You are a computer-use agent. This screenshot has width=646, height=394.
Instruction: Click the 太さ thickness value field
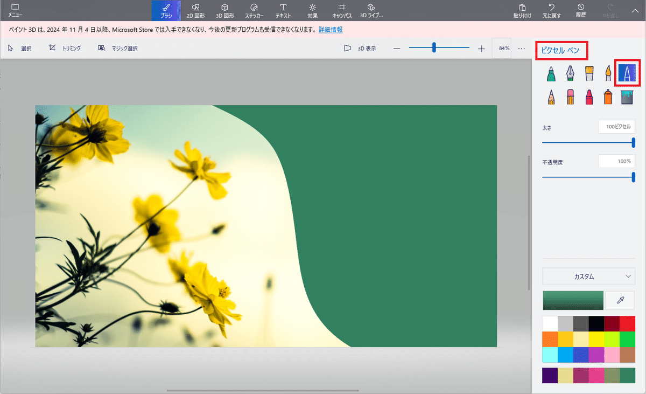617,127
